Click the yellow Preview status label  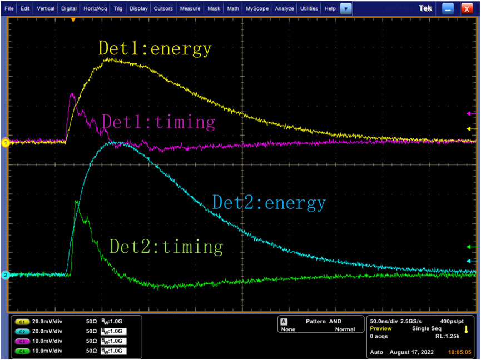click(381, 328)
